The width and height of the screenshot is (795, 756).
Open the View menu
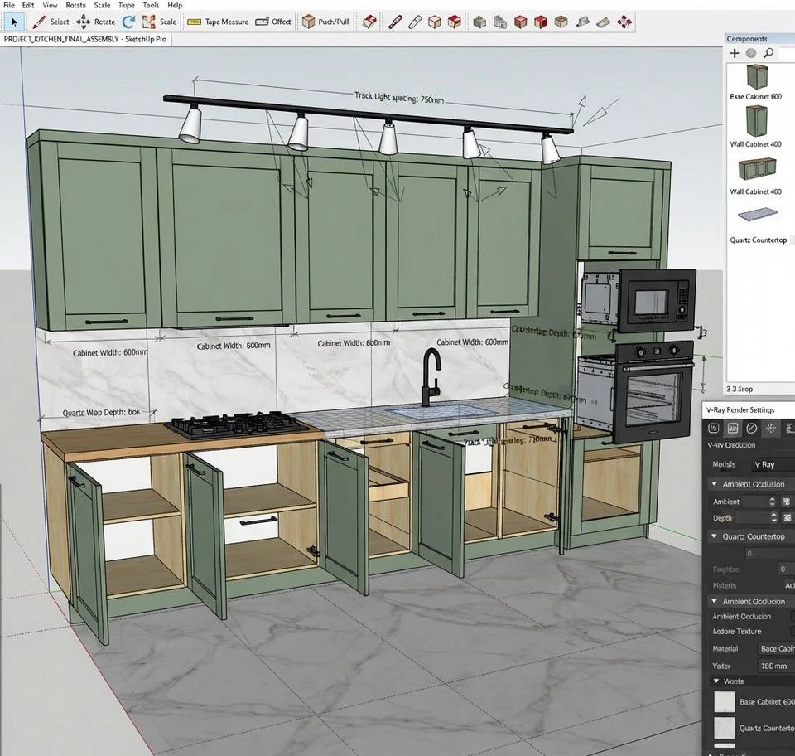[x=50, y=5]
